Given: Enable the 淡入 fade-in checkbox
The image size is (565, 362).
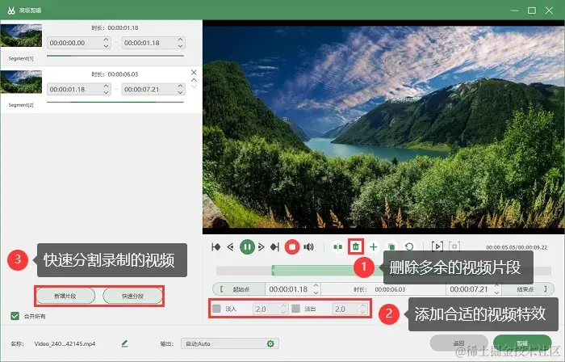Looking at the screenshot, I should click(x=216, y=309).
